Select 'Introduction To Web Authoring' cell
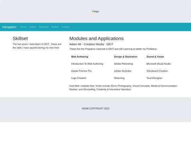191x143 pixels. coord(87,64)
